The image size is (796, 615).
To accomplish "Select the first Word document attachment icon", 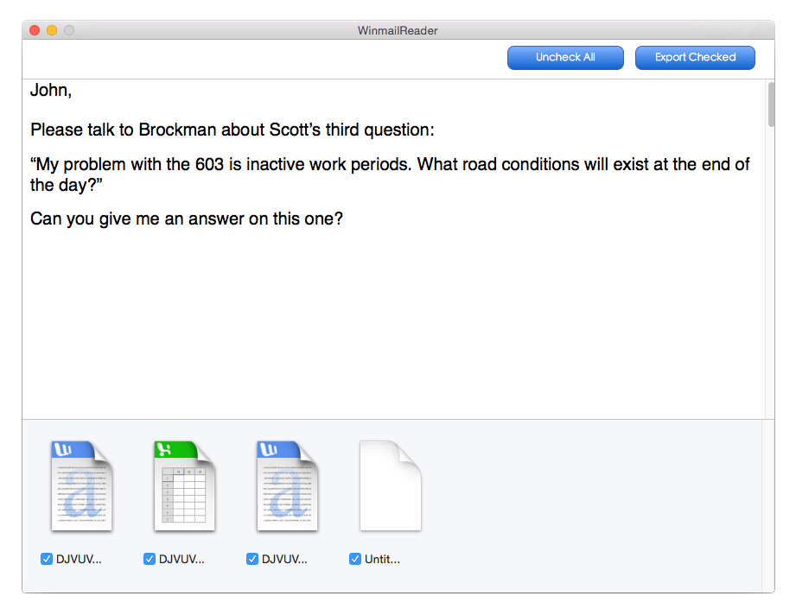I will 81,486.
